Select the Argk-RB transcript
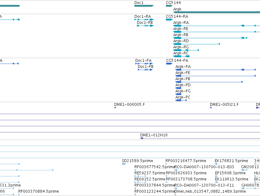 210,38
